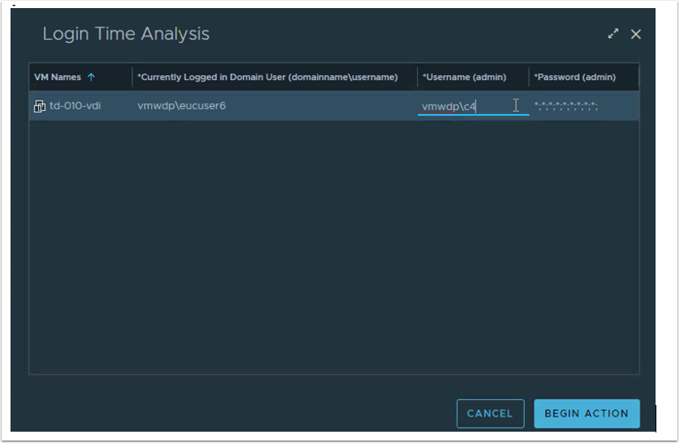
Task: Click the Username (admin) column header
Action: pyautogui.click(x=464, y=78)
